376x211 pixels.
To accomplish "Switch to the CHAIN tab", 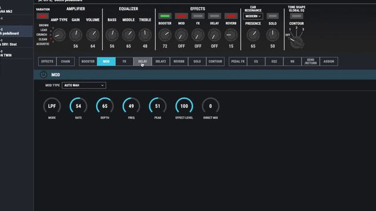I will tap(65, 62).
